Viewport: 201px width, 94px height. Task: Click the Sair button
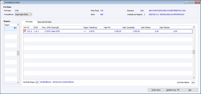190,90
